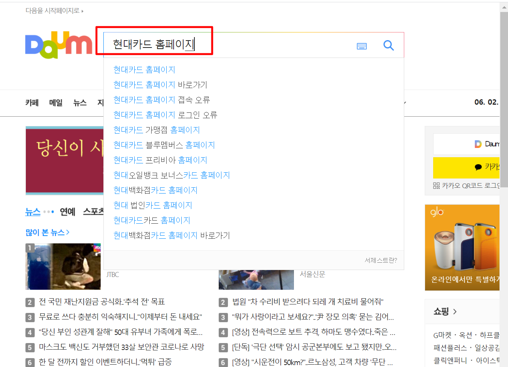The width and height of the screenshot is (508, 367).
Task: Open the virtual keyboard icon in search box
Action: tap(362, 46)
